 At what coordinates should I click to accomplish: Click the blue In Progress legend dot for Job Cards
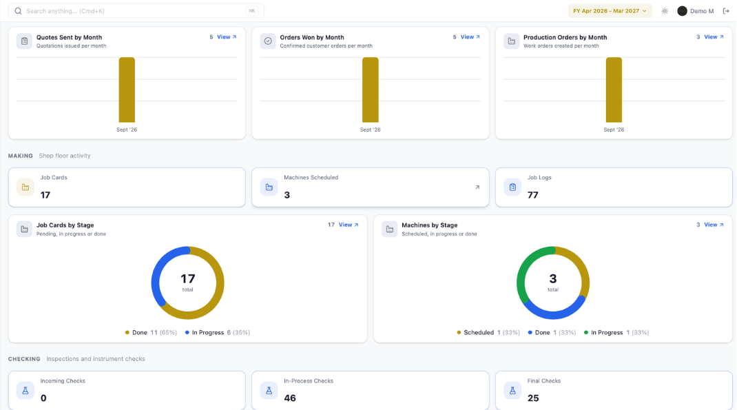187,332
